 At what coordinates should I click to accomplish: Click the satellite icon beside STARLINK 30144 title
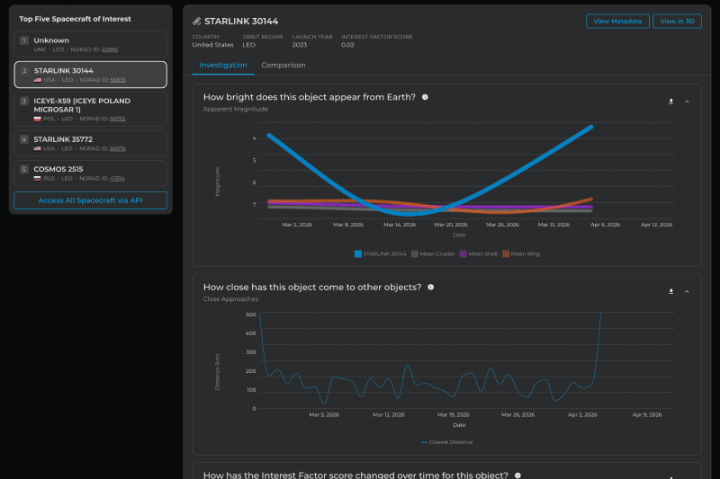click(196, 21)
